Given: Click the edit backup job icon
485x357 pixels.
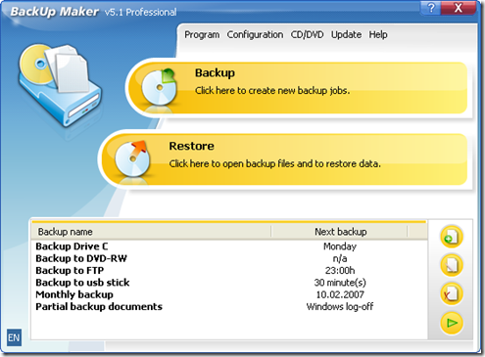Looking at the screenshot, I should 452,265.
